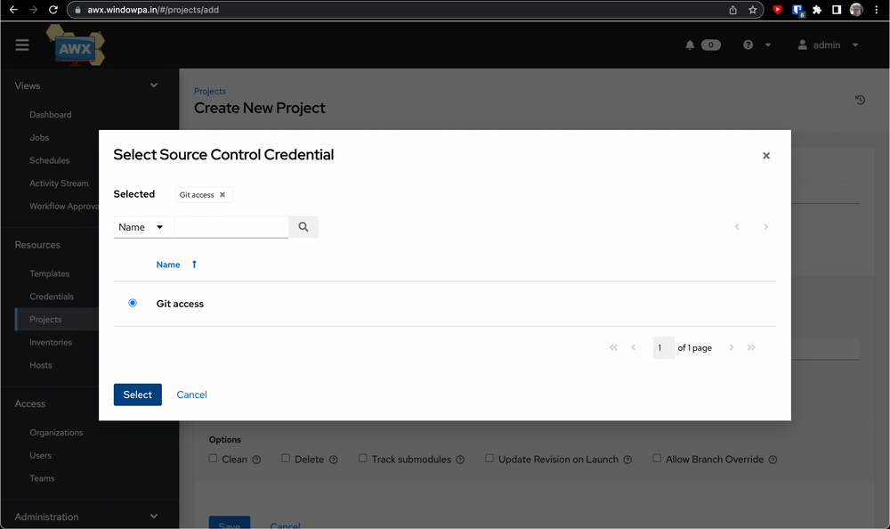This screenshot has width=890, height=529.
Task: Open Credentials in the sidebar
Action: [x=52, y=297]
